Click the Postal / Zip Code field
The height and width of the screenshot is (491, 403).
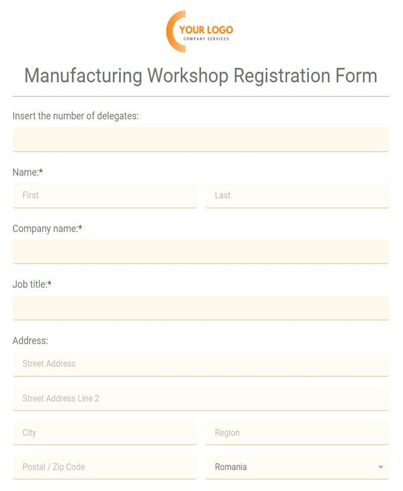tap(105, 467)
